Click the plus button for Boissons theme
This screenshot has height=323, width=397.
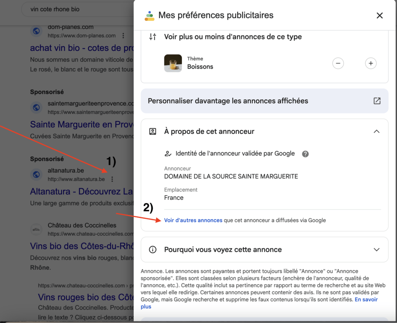click(371, 63)
